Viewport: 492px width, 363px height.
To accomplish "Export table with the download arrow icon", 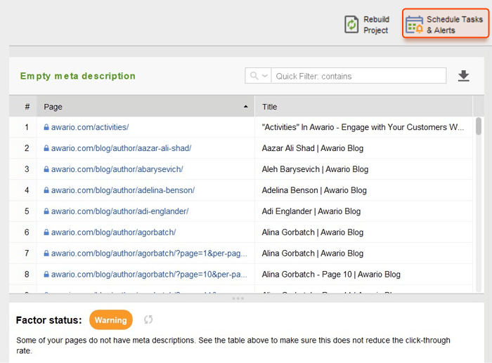I will 463,76.
